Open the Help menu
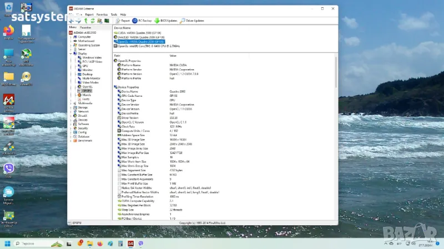 (123, 14)
